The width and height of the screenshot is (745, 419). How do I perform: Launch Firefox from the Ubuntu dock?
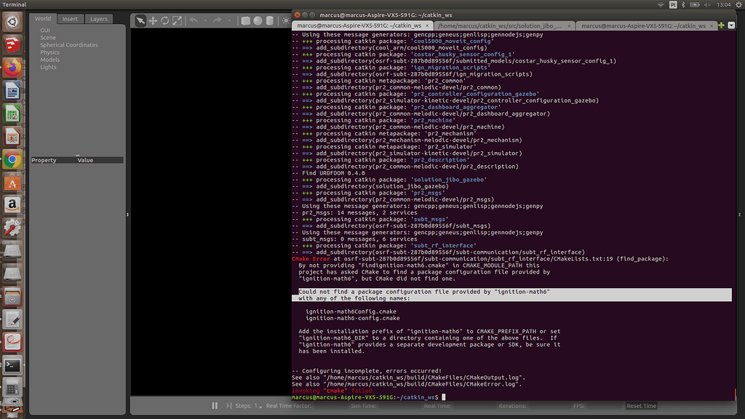[12, 67]
